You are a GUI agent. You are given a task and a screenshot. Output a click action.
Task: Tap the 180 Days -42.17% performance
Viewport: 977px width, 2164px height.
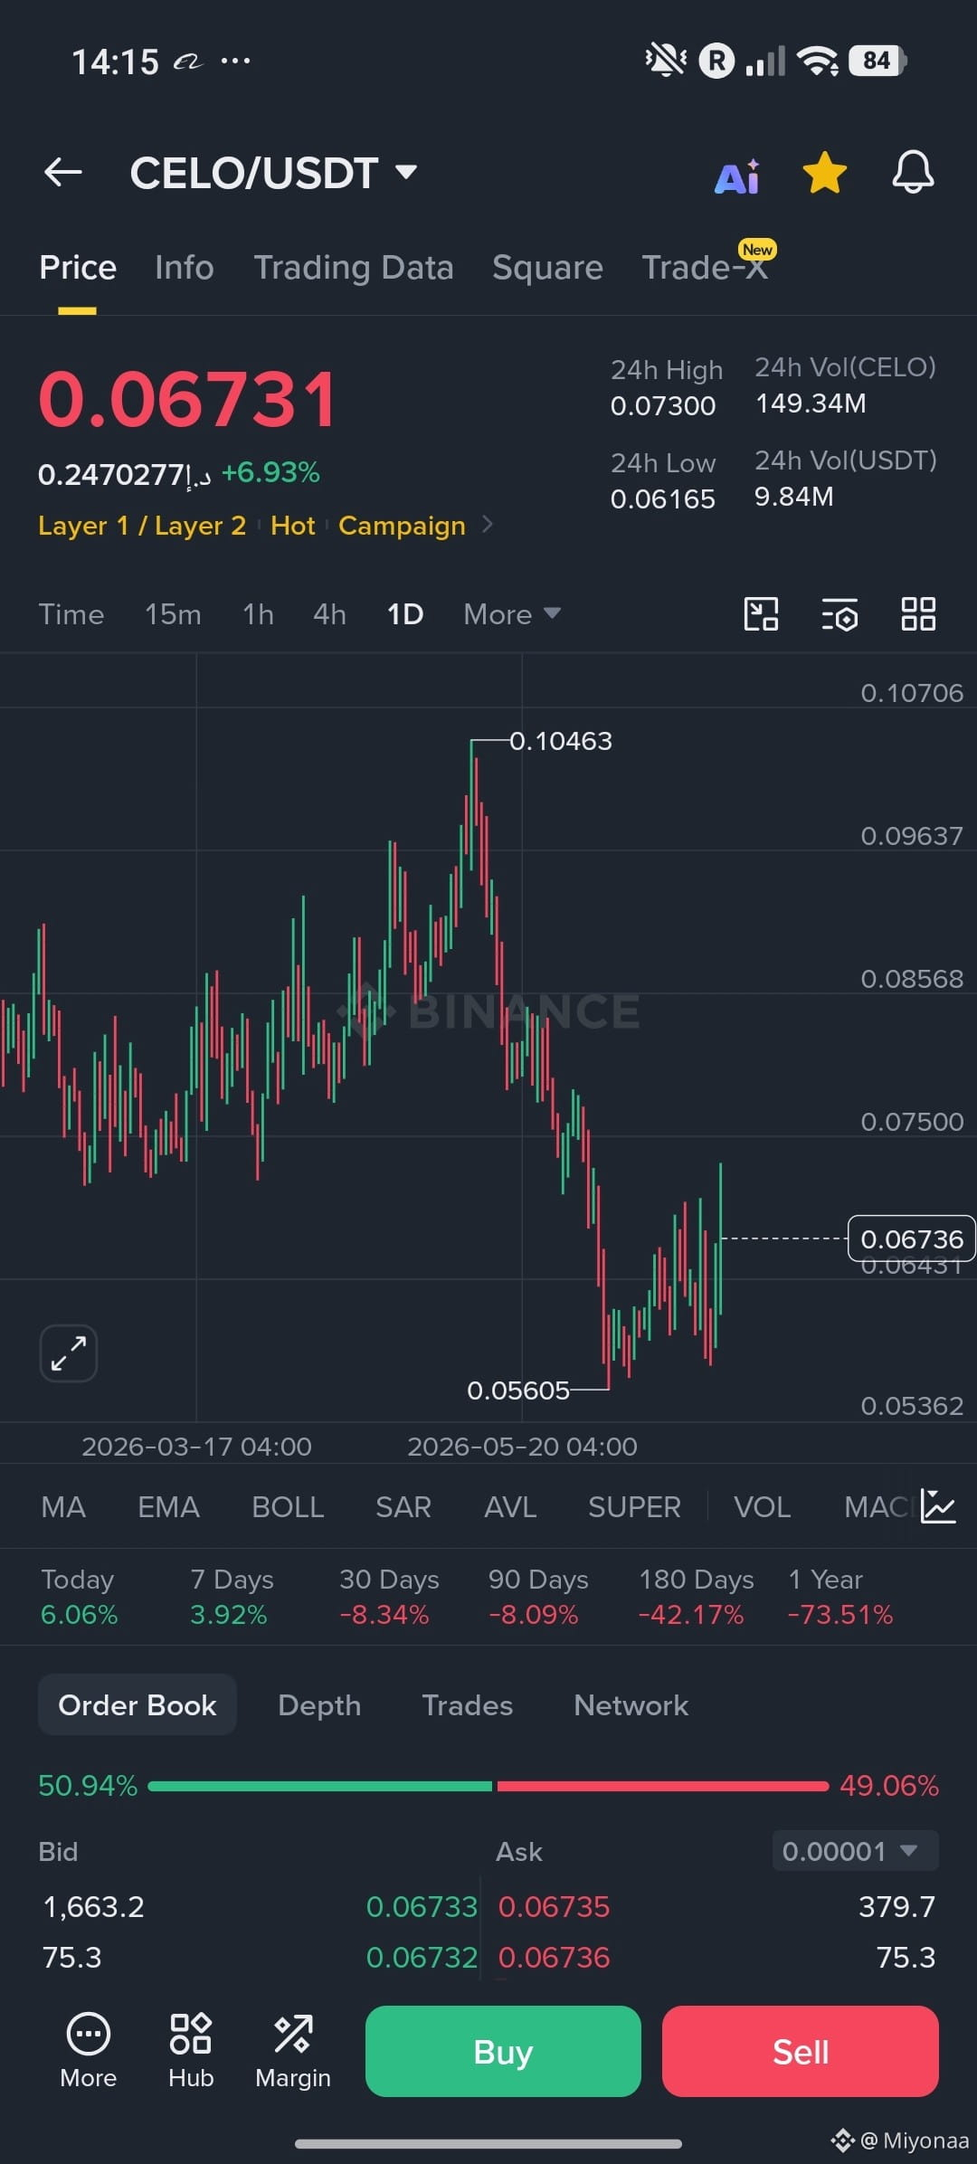tap(697, 1597)
